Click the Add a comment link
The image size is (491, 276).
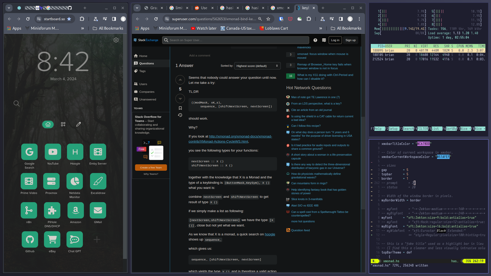point(200,55)
